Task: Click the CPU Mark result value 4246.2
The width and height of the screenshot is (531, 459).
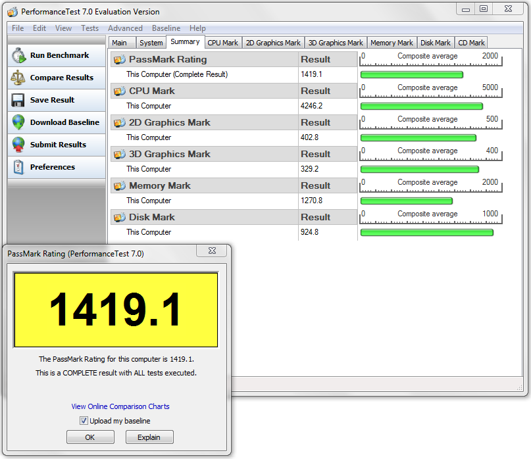Action: [311, 106]
